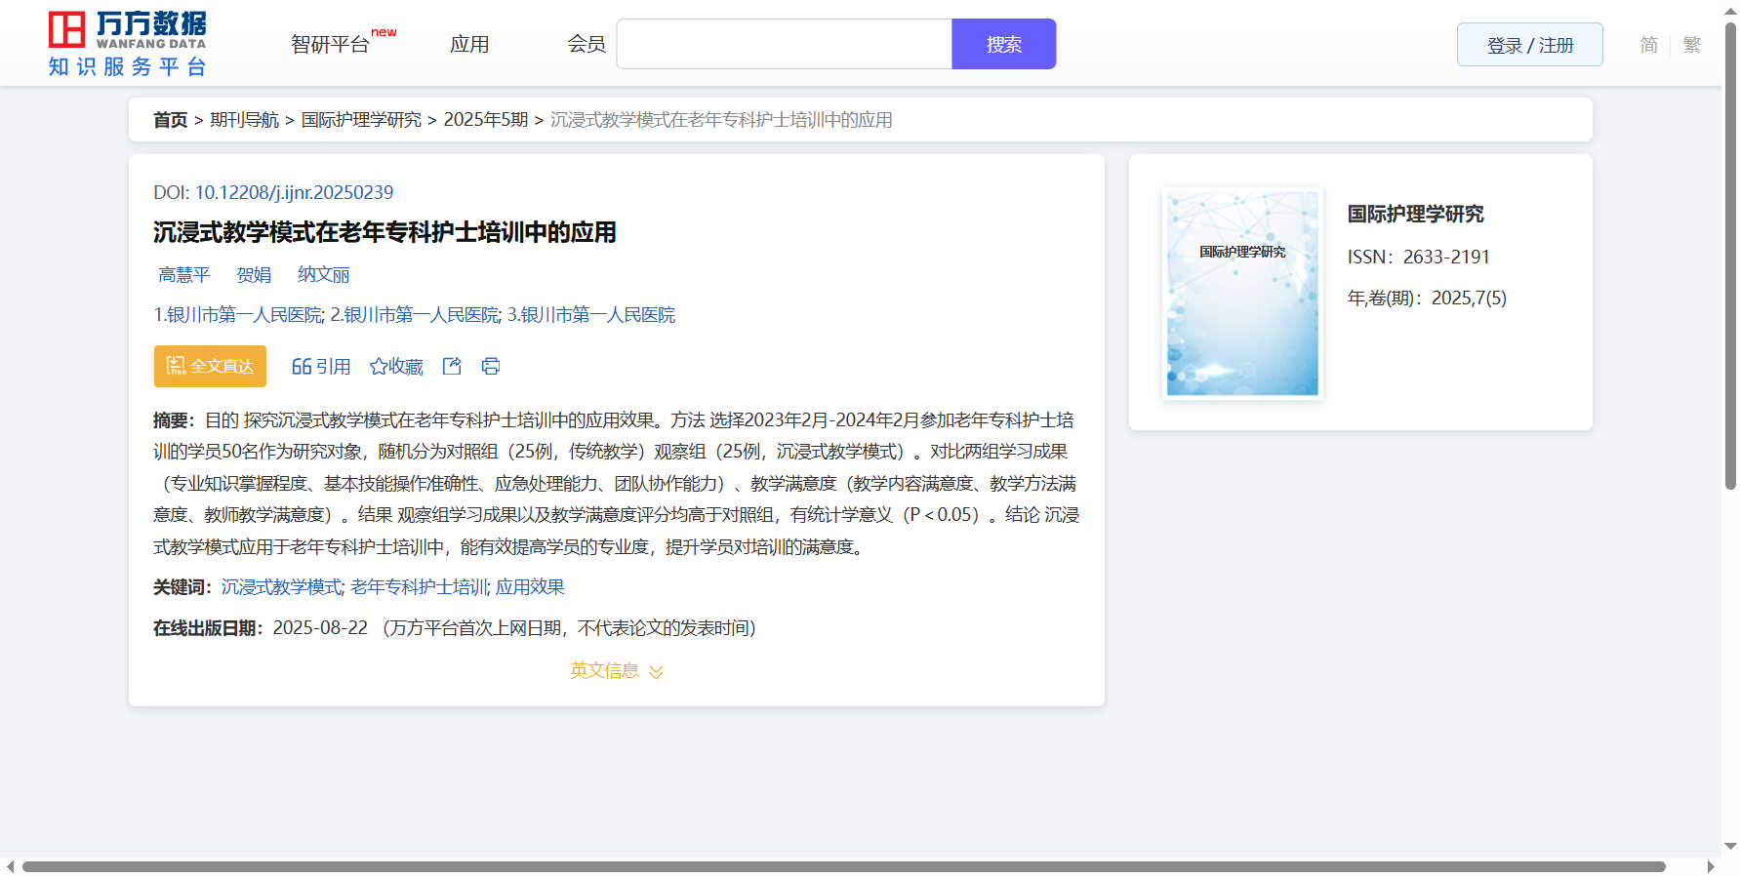Open full text via 全文直达
1740x876 pixels.
(210, 366)
